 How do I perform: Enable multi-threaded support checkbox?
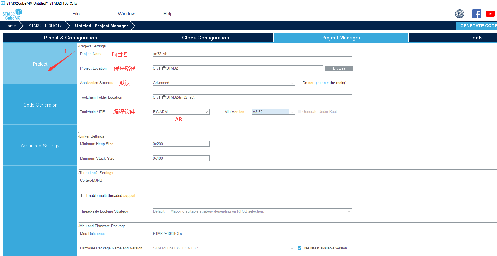pos(83,195)
